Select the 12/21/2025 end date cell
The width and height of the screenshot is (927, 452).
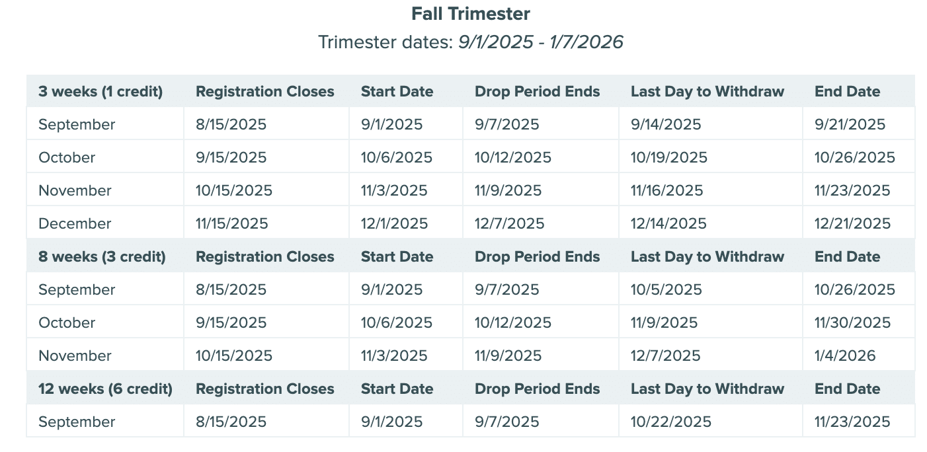pyautogui.click(x=852, y=223)
